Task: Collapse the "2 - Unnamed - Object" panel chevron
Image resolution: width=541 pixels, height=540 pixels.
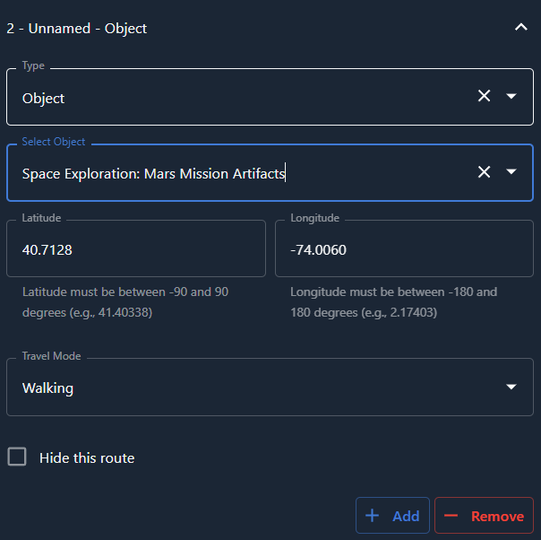Action: tap(520, 28)
